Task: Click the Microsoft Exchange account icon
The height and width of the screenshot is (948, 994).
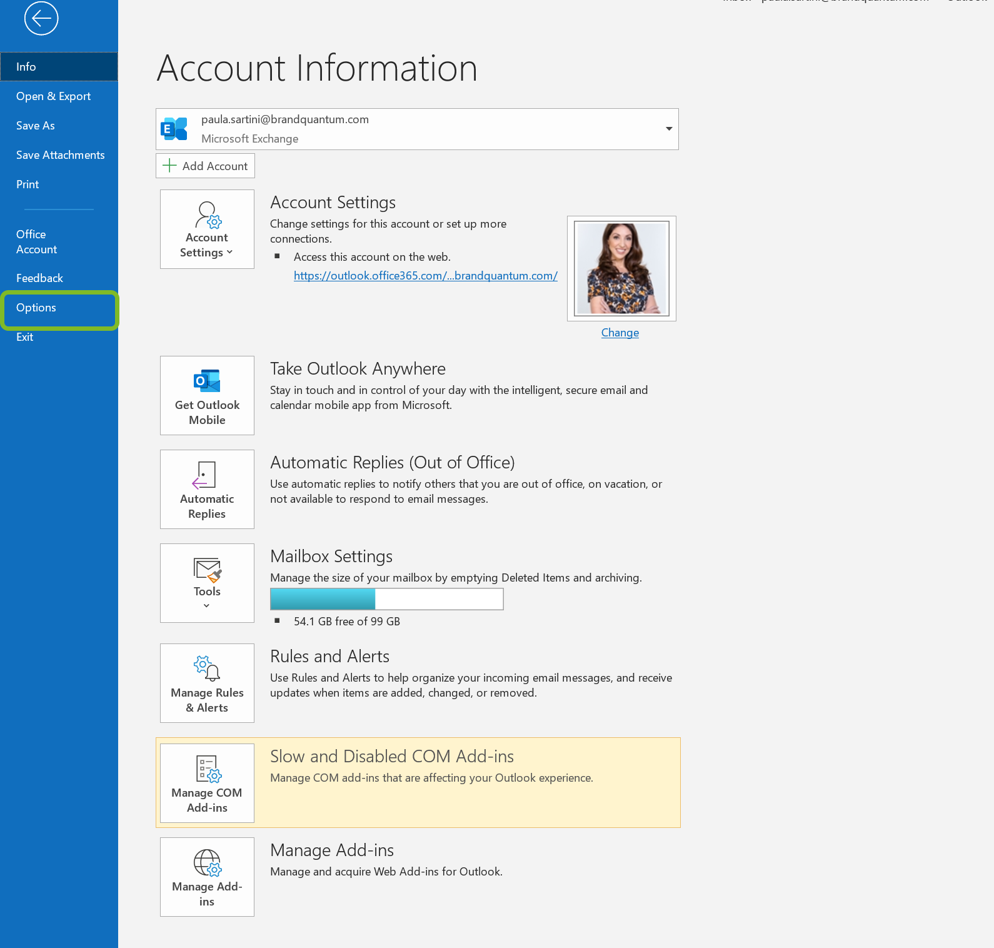Action: click(174, 129)
